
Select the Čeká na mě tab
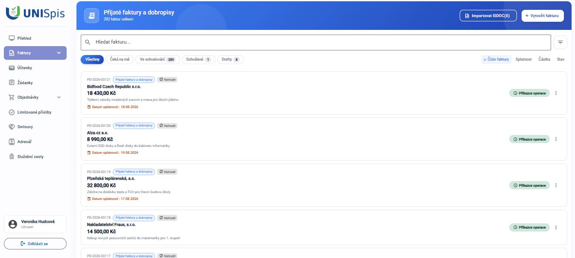point(120,59)
